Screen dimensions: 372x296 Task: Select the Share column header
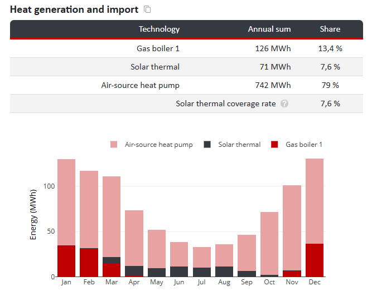pos(330,29)
